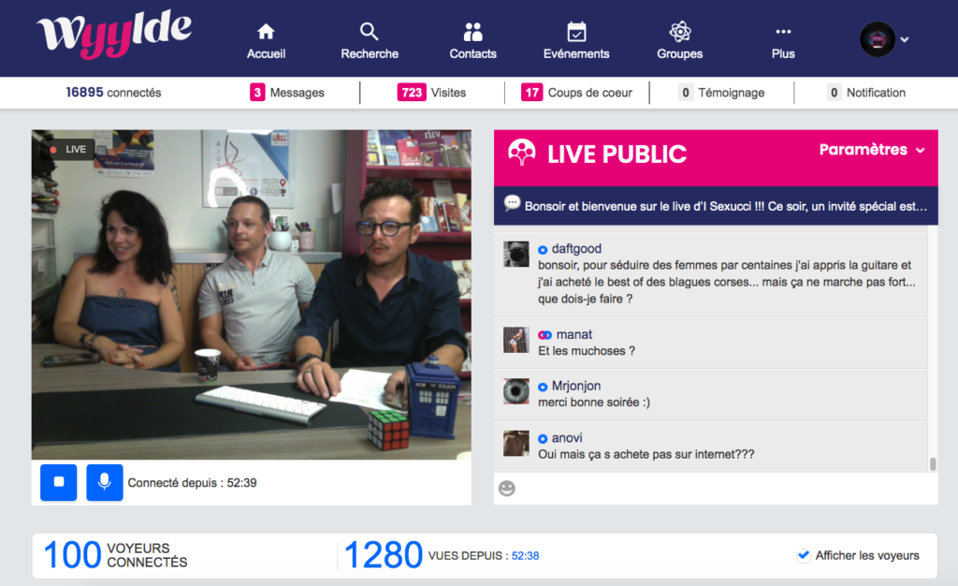The image size is (958, 586).
Task: Open the Plus three-dots menu
Action: (x=783, y=32)
